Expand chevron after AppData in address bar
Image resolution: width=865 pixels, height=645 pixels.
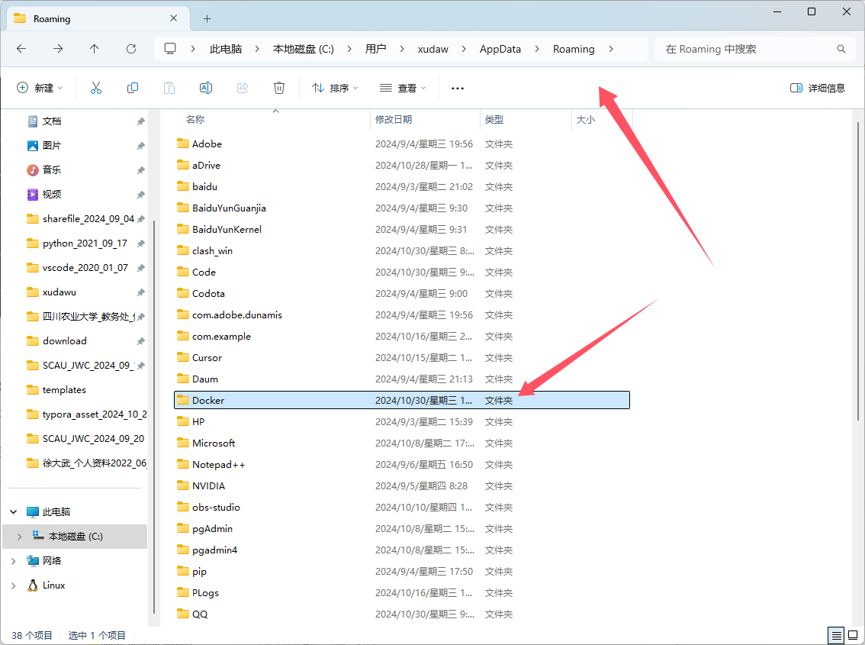click(x=537, y=49)
